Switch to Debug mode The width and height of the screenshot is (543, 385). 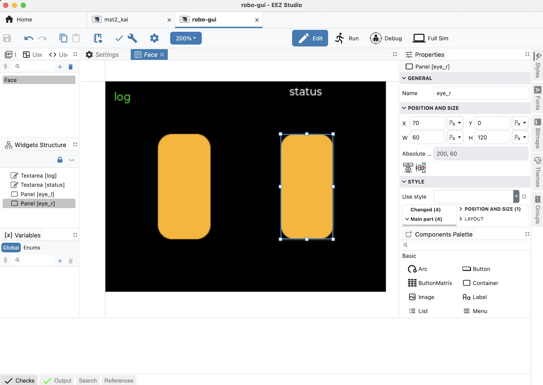[x=386, y=38]
